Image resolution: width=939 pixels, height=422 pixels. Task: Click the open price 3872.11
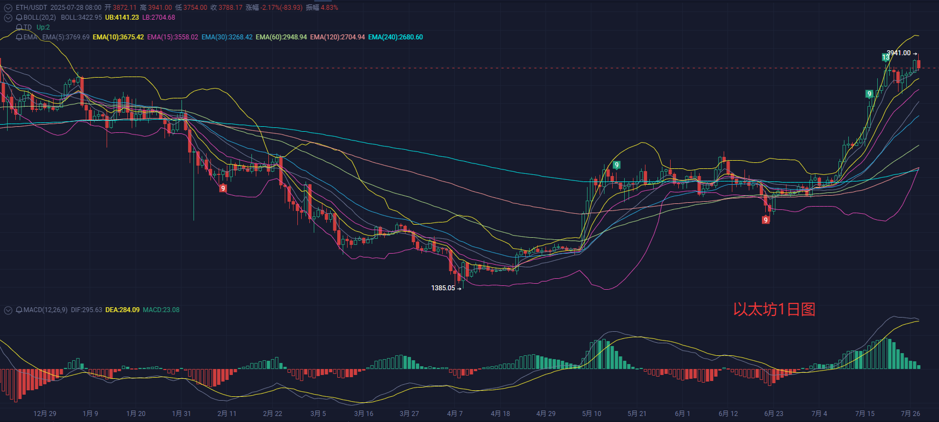click(125, 8)
